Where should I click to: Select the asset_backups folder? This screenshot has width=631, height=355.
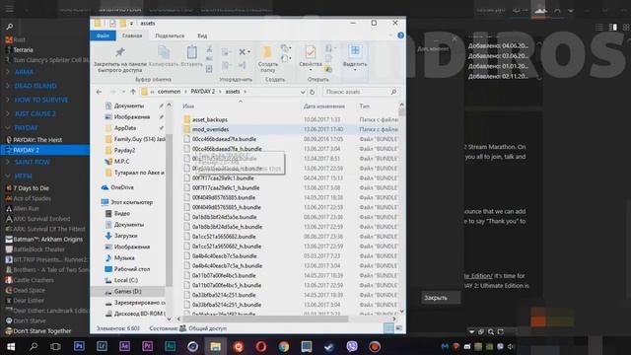[x=210, y=119]
